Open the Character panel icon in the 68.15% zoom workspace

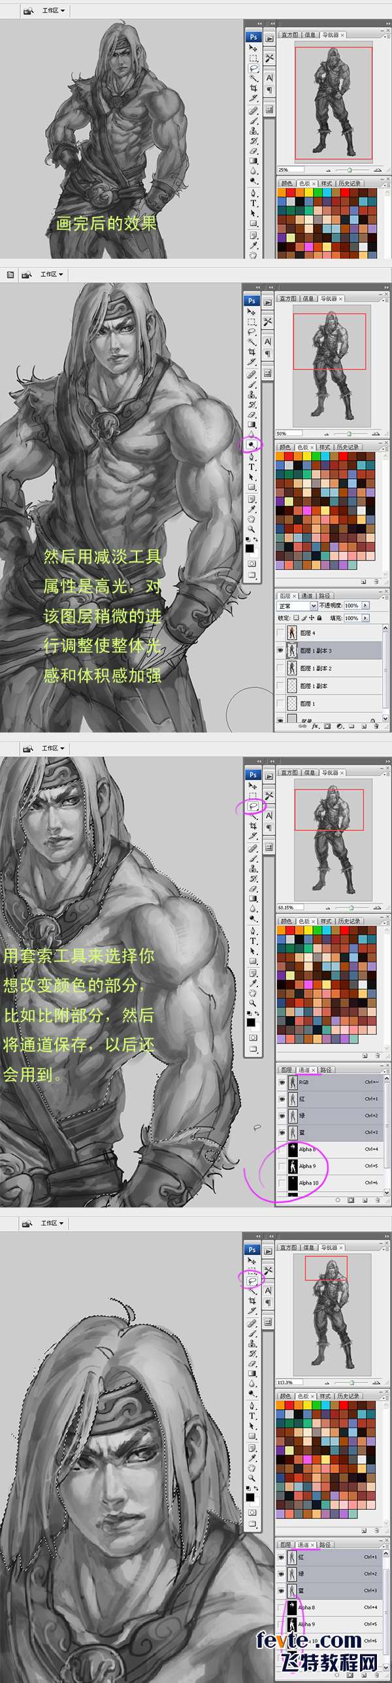tap(269, 815)
